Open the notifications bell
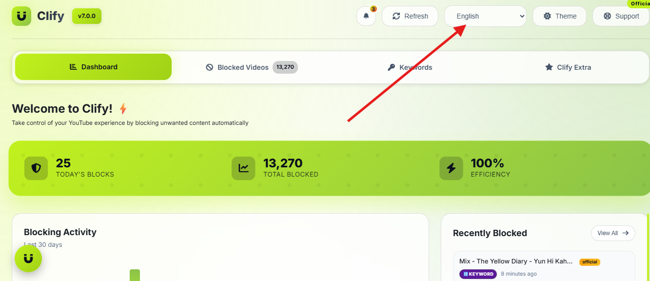650x281 pixels. (x=366, y=16)
